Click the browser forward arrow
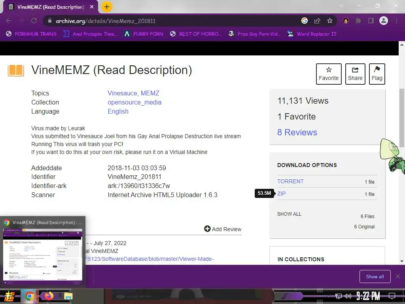Screen dimensions: 405x304 [x=21, y=21]
